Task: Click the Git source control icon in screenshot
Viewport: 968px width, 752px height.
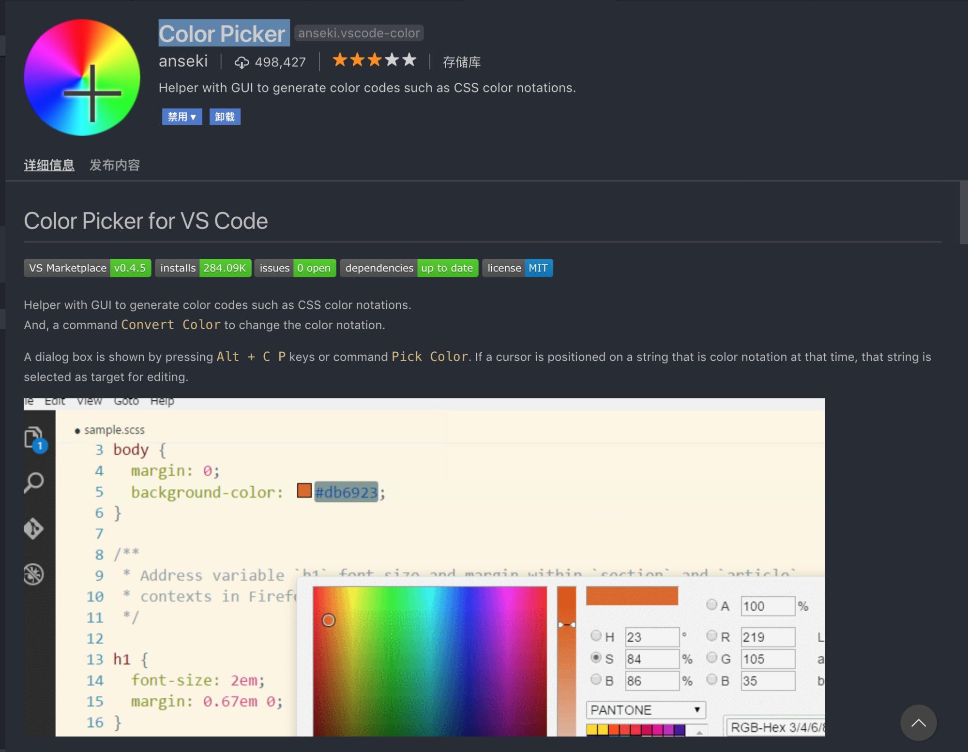Action: [x=33, y=528]
